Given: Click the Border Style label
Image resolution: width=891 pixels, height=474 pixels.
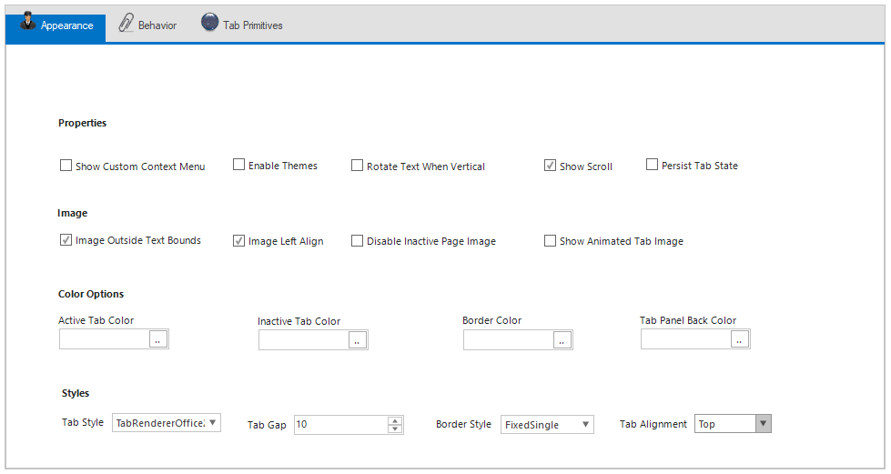Looking at the screenshot, I should 463,424.
